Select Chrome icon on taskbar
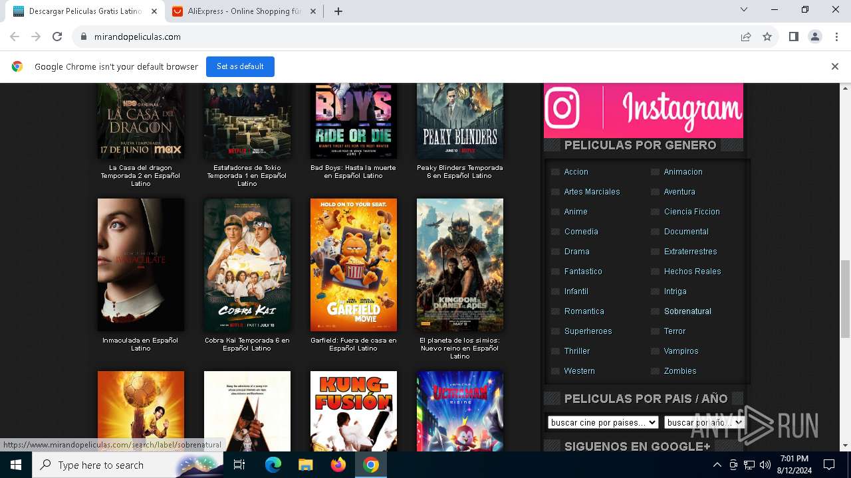The height and width of the screenshot is (478, 851). [x=371, y=465]
